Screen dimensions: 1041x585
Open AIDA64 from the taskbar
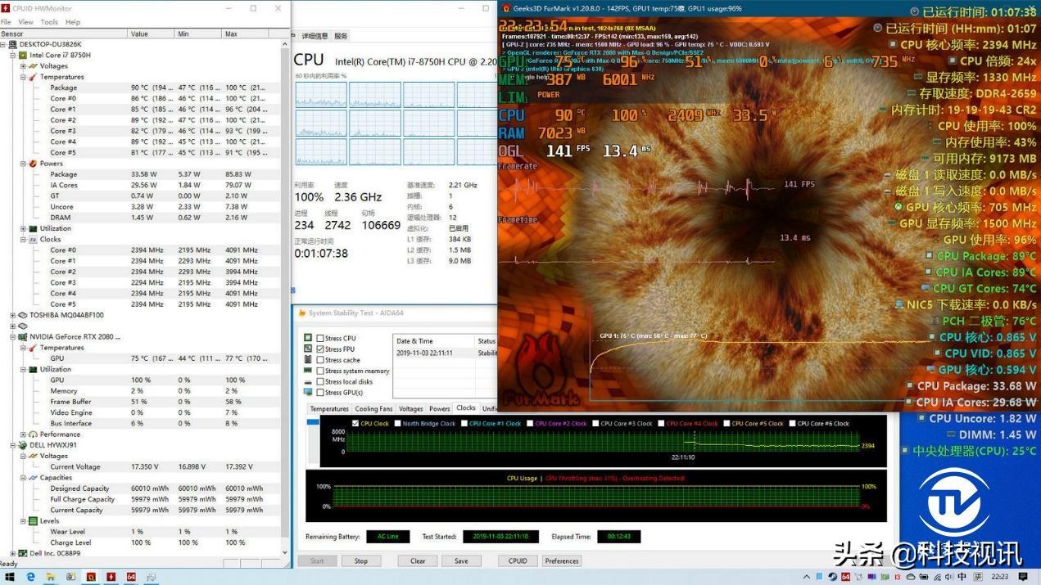pyautogui.click(x=131, y=577)
